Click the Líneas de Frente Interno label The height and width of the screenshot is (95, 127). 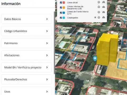click(x=78, y=13)
